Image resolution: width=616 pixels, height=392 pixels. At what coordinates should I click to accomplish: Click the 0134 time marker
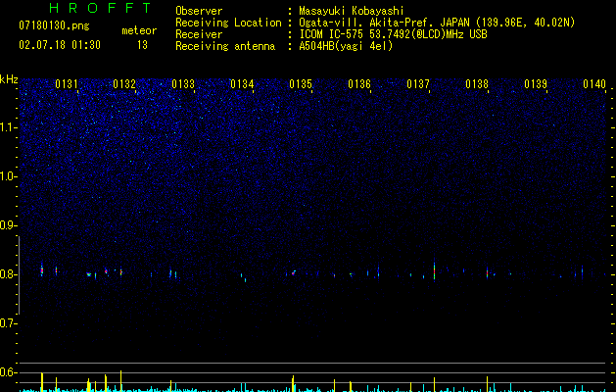[x=242, y=84]
